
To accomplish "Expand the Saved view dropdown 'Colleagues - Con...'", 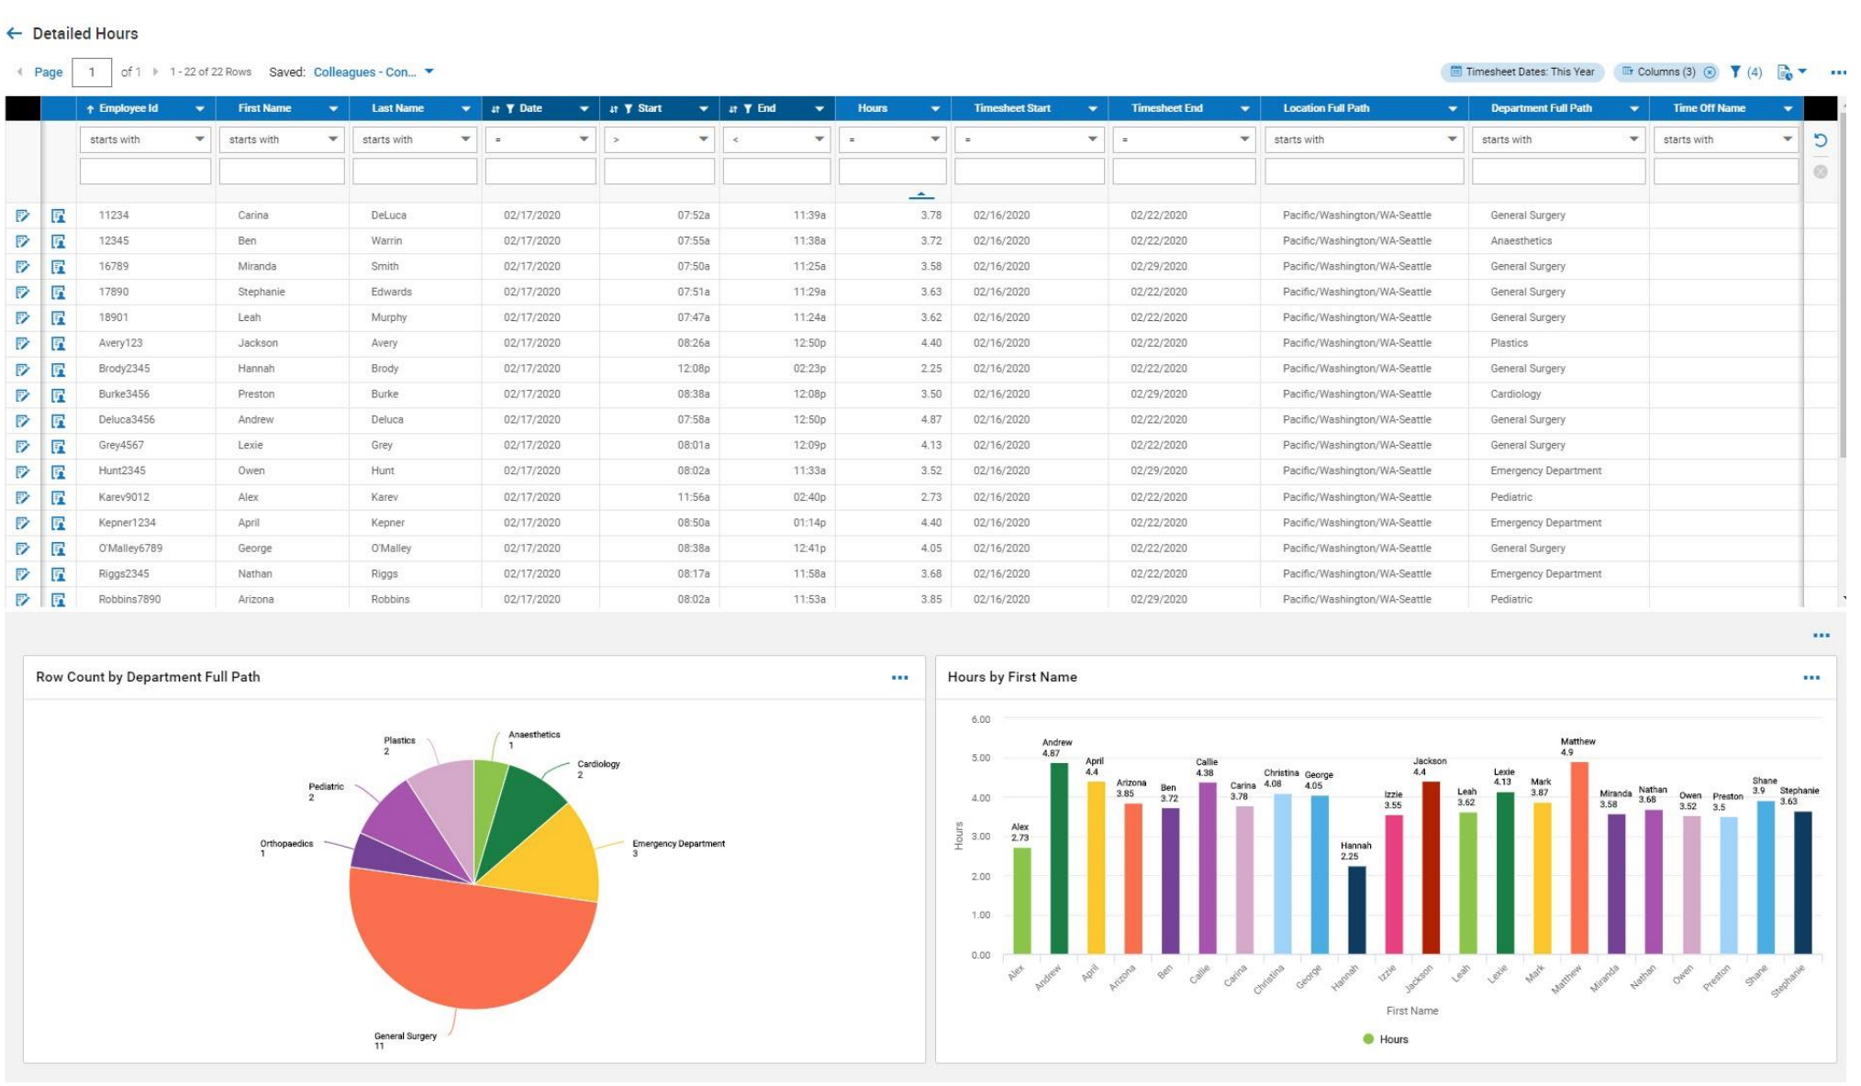I will tap(435, 72).
